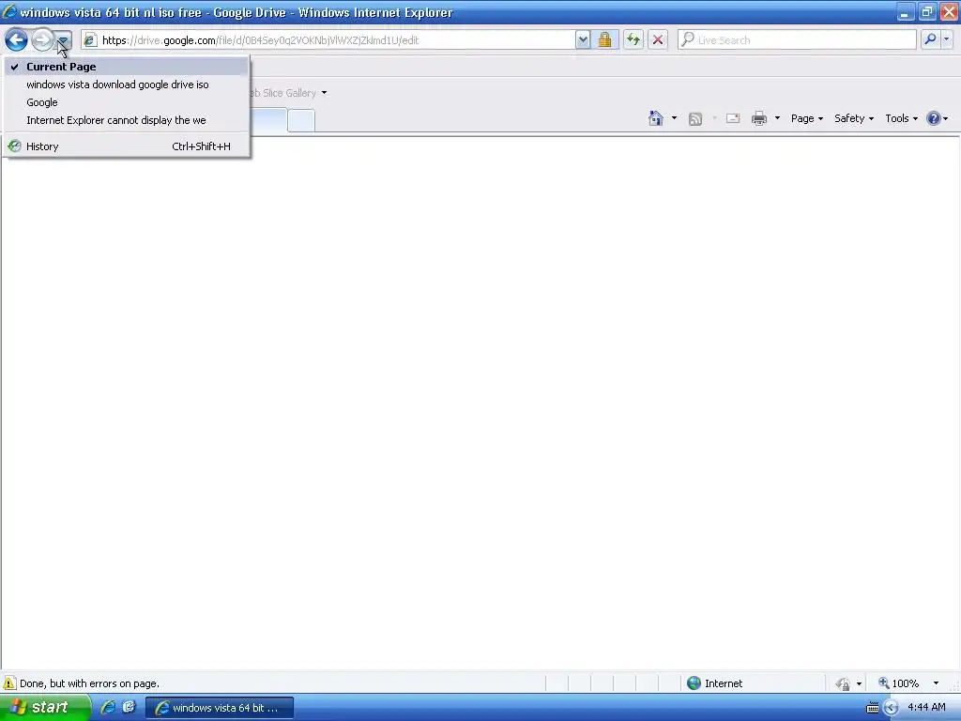Click the security lock icon
961x721 pixels.
[605, 40]
